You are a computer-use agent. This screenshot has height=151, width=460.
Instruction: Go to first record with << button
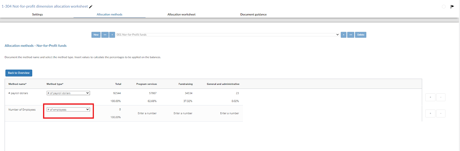click(x=105, y=35)
